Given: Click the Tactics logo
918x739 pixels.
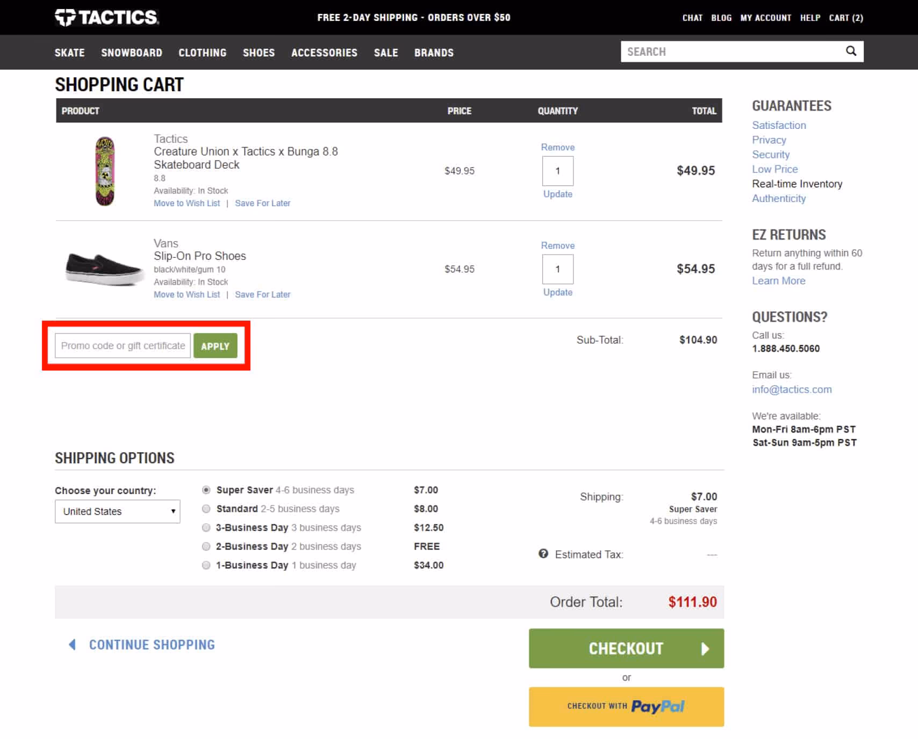Looking at the screenshot, I should (106, 17).
